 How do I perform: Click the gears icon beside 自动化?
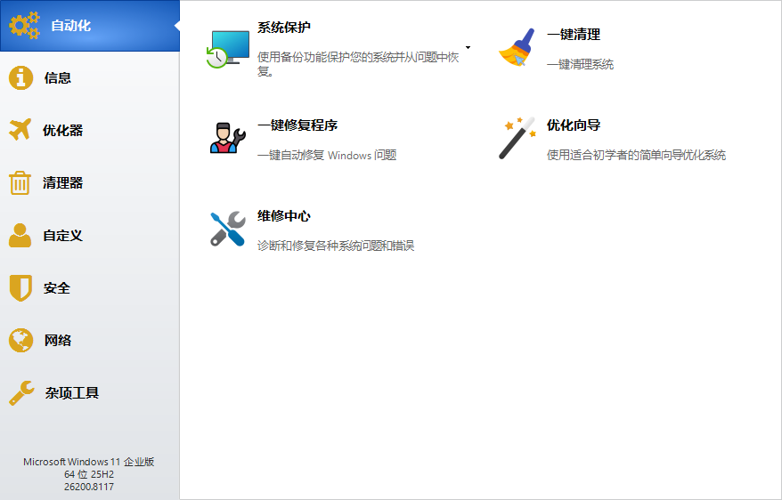[x=24, y=26]
